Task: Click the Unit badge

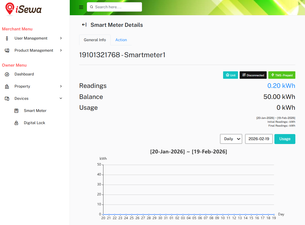Action: click(x=230, y=75)
